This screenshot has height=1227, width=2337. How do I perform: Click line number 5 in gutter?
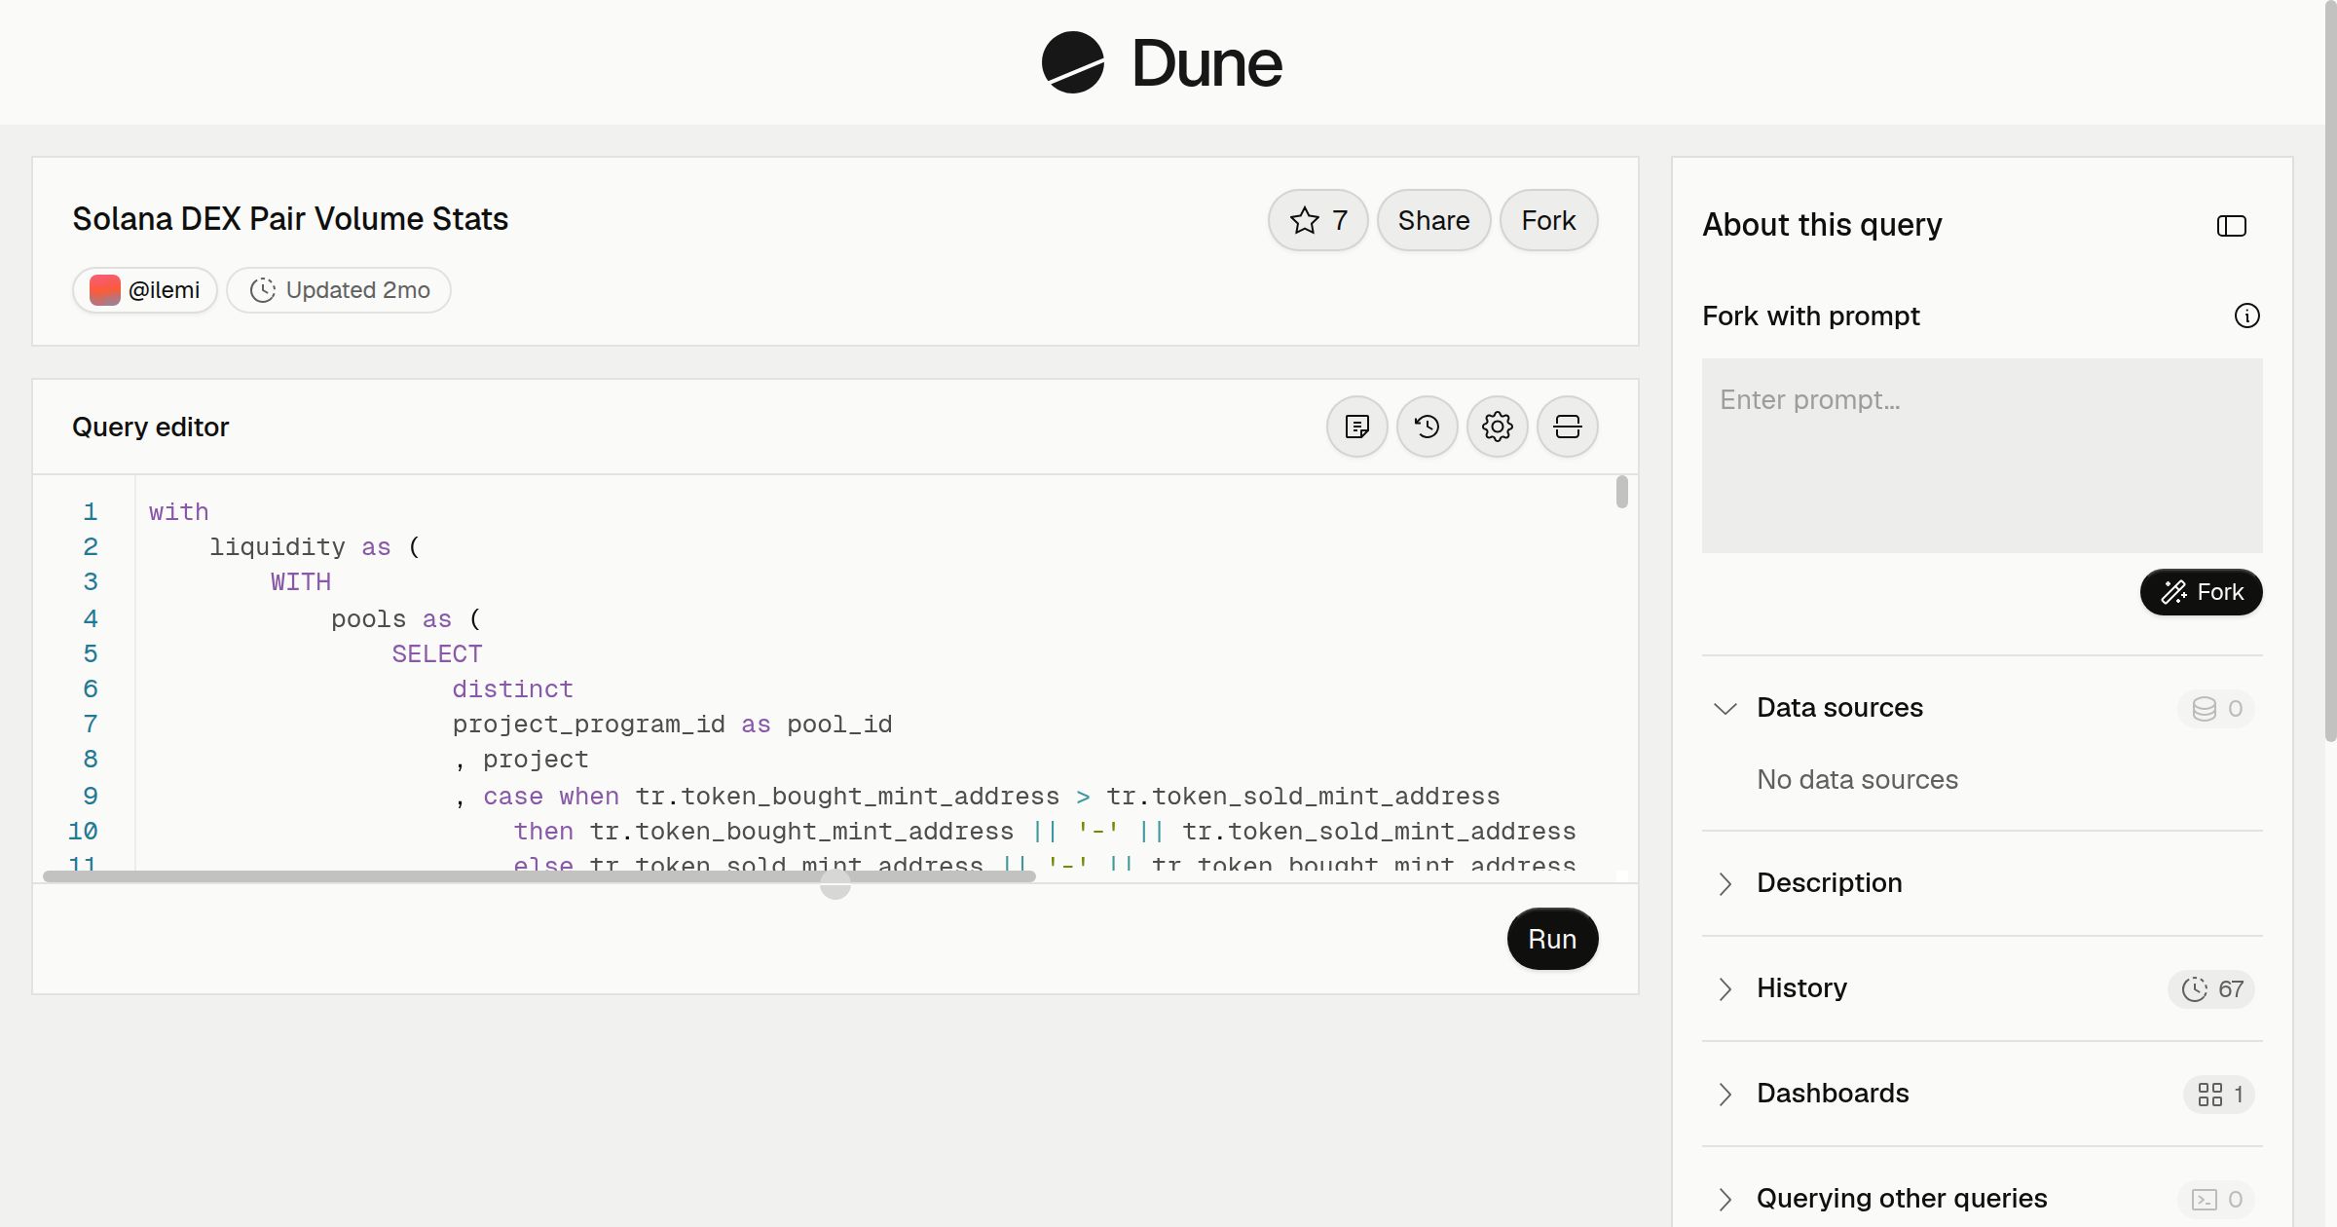tap(91, 654)
